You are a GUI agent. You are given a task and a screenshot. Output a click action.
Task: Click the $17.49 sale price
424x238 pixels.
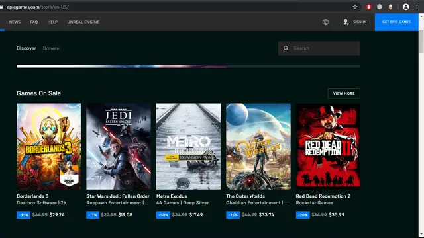pos(196,215)
